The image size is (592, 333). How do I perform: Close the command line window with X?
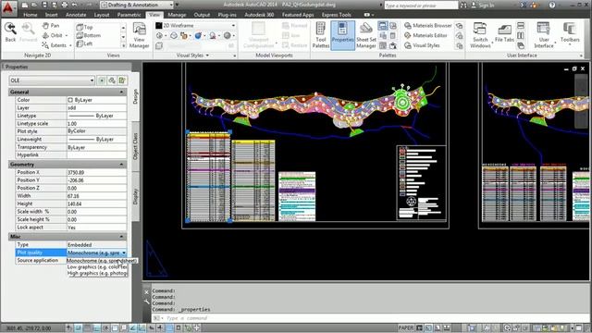click(x=147, y=292)
